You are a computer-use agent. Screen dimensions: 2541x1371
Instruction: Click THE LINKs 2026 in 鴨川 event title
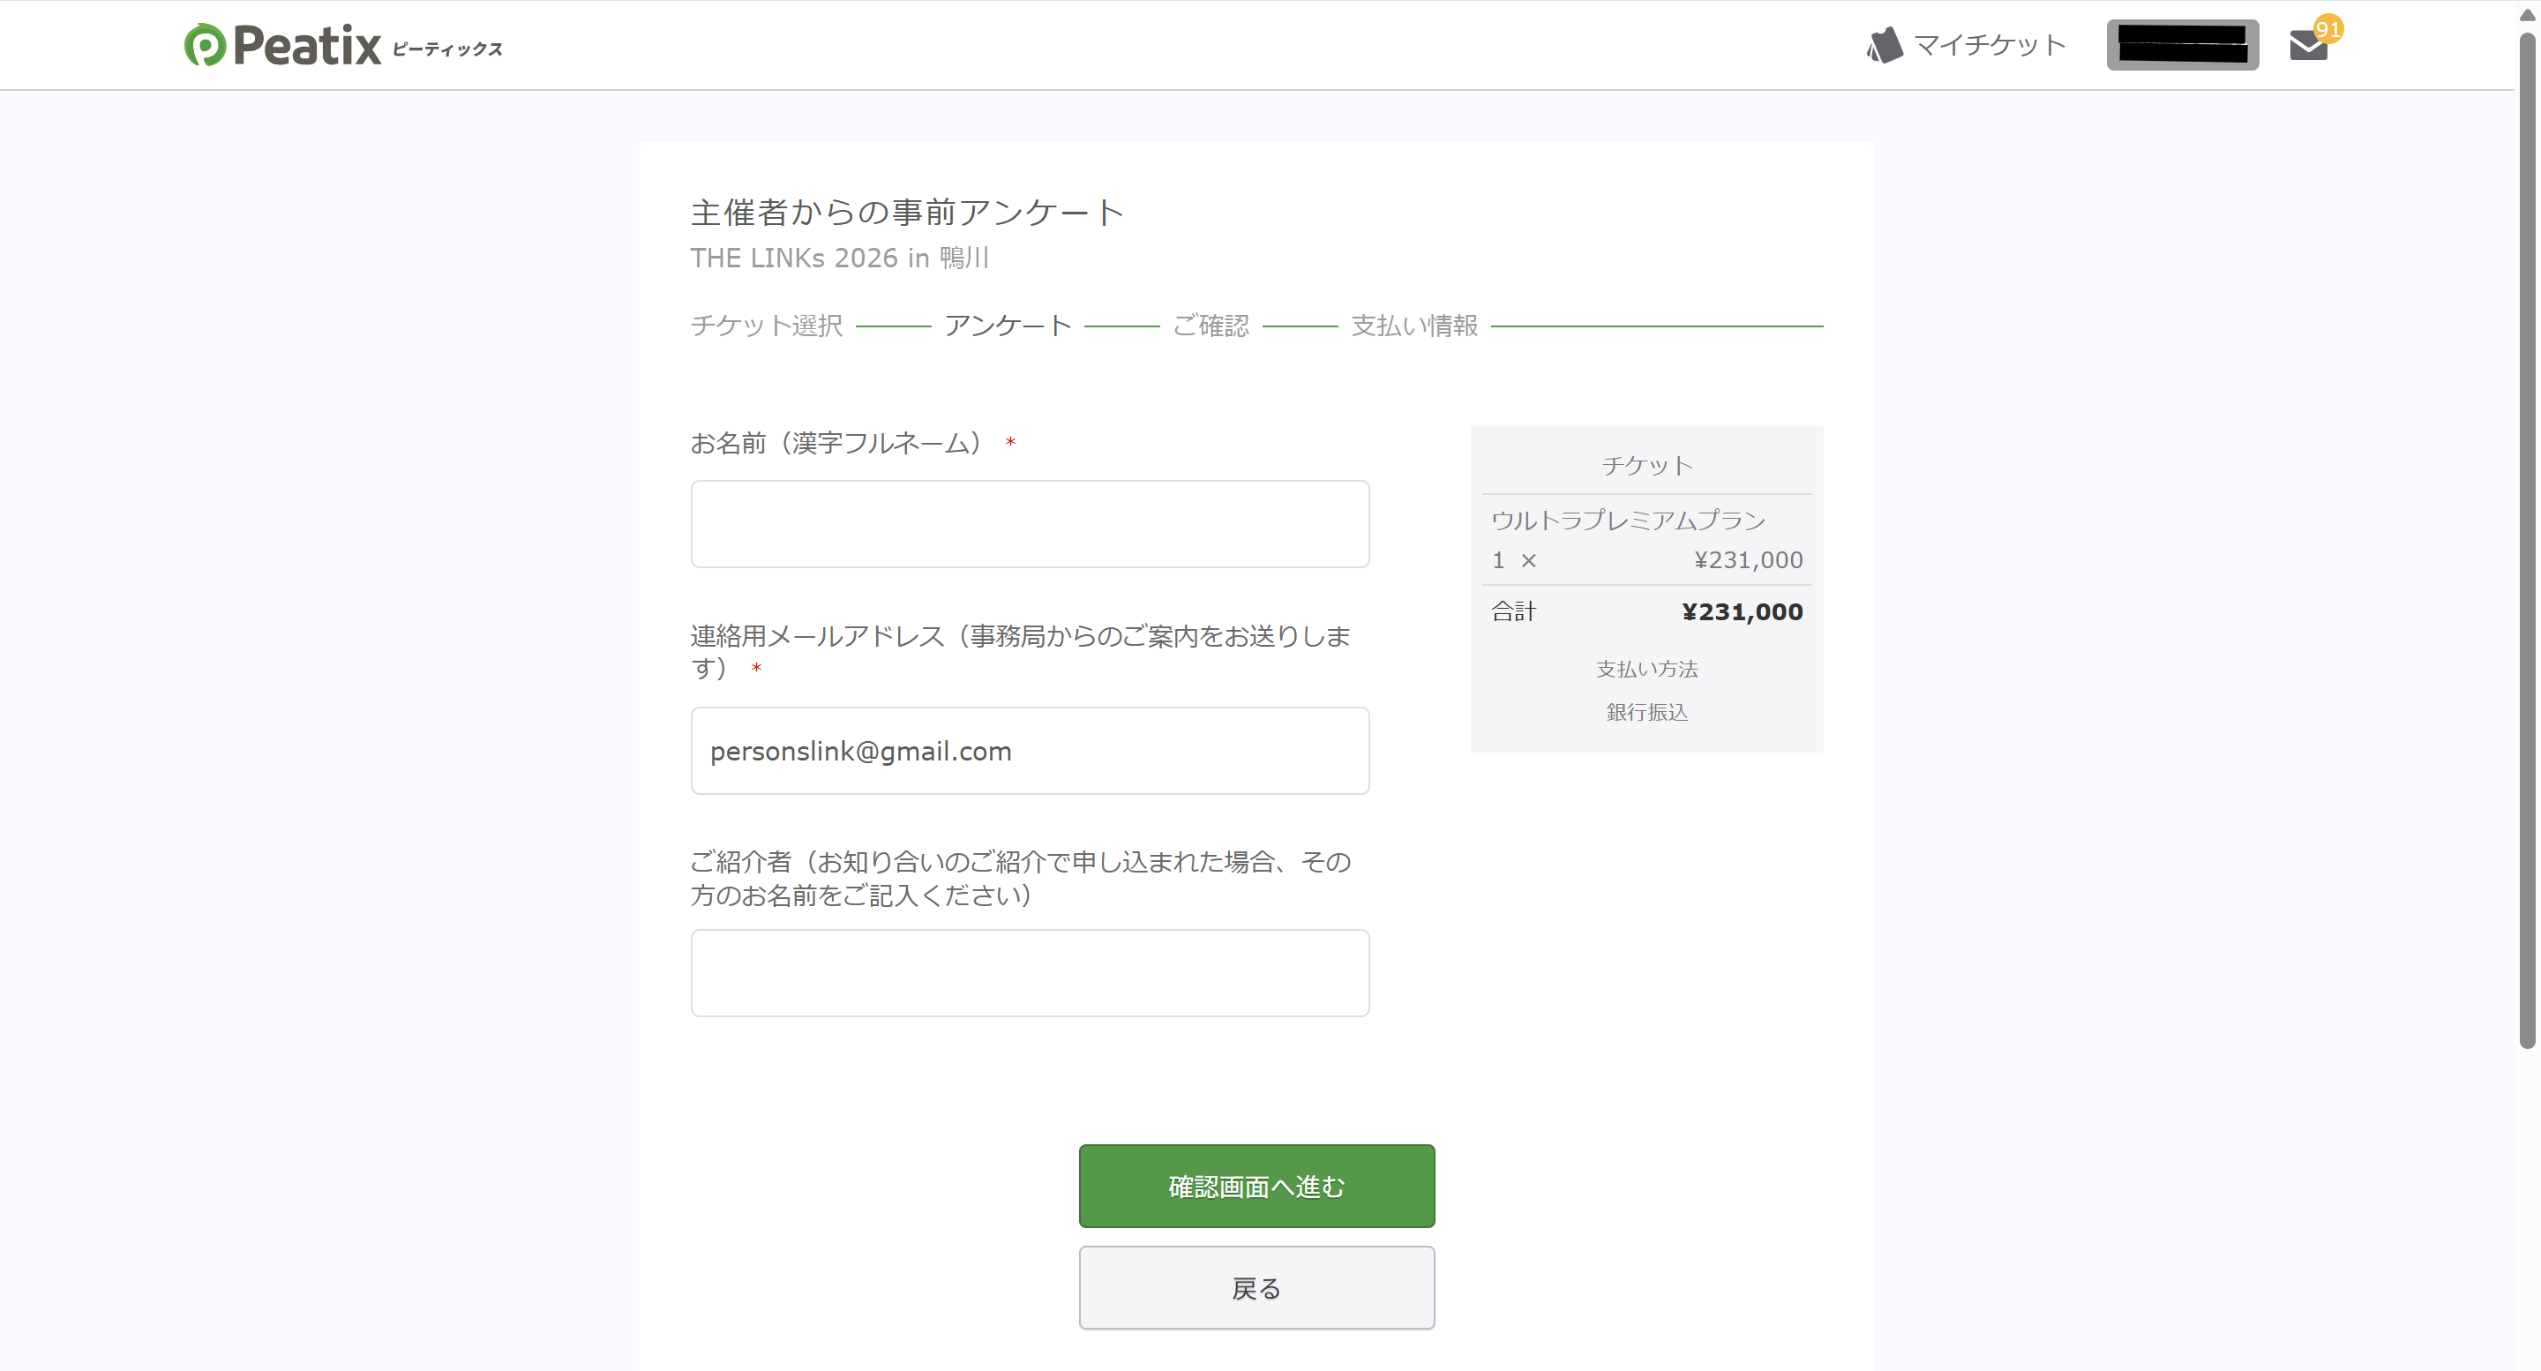click(841, 258)
